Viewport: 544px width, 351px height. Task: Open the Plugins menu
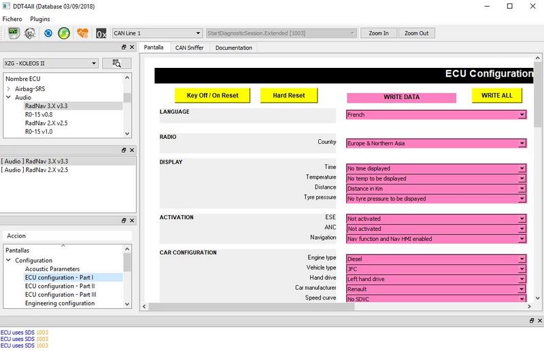pyautogui.click(x=40, y=19)
